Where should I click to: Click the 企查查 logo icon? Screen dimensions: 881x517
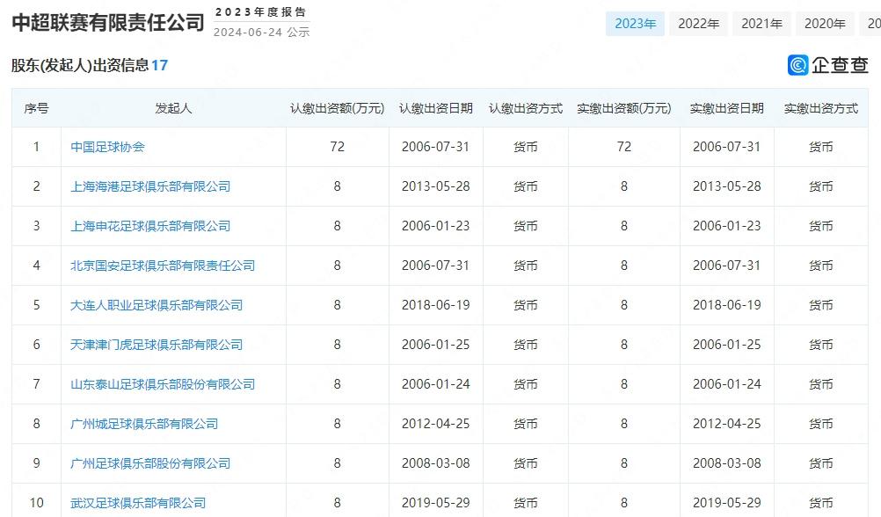pos(798,65)
